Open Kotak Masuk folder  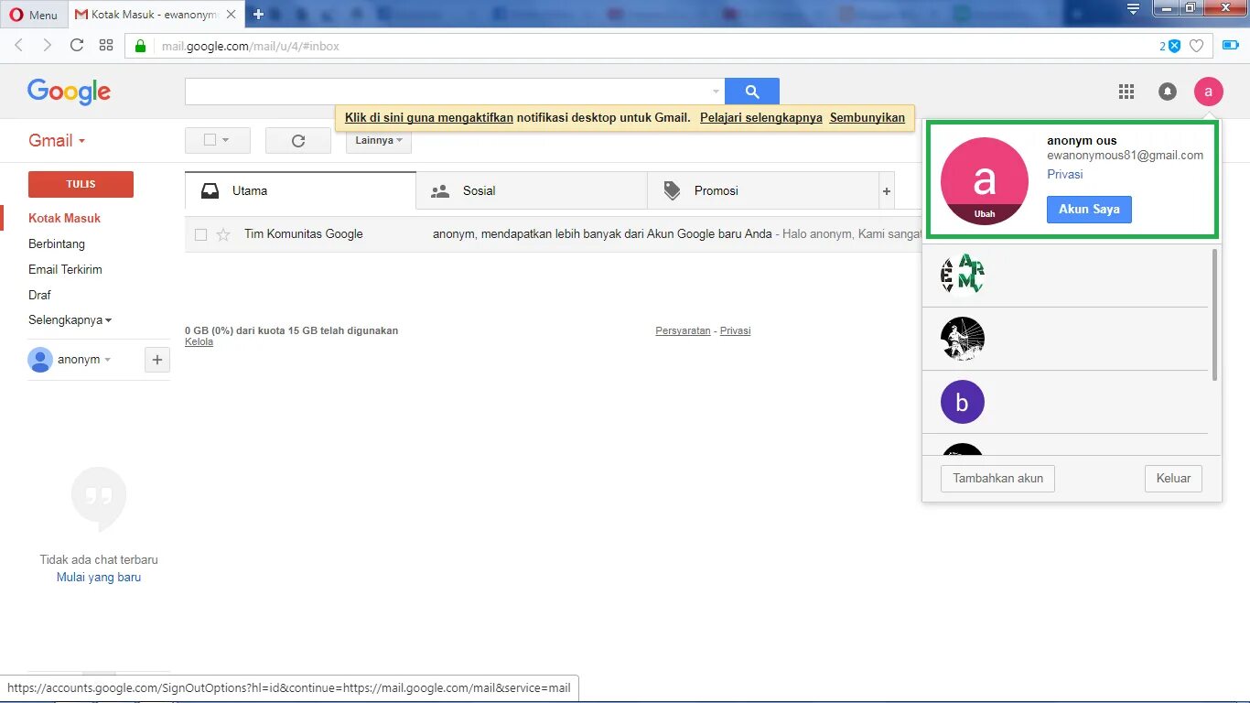pyautogui.click(x=64, y=218)
